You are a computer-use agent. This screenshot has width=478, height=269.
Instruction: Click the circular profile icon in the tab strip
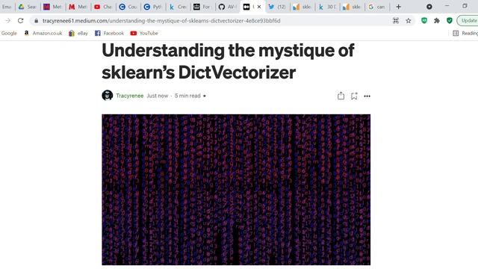click(x=429, y=7)
